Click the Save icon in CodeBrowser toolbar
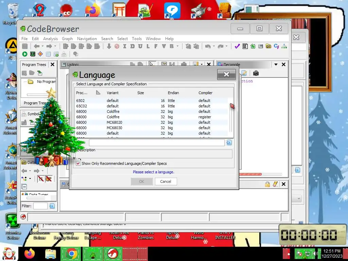The width and height of the screenshot is (348, 261). (25, 46)
